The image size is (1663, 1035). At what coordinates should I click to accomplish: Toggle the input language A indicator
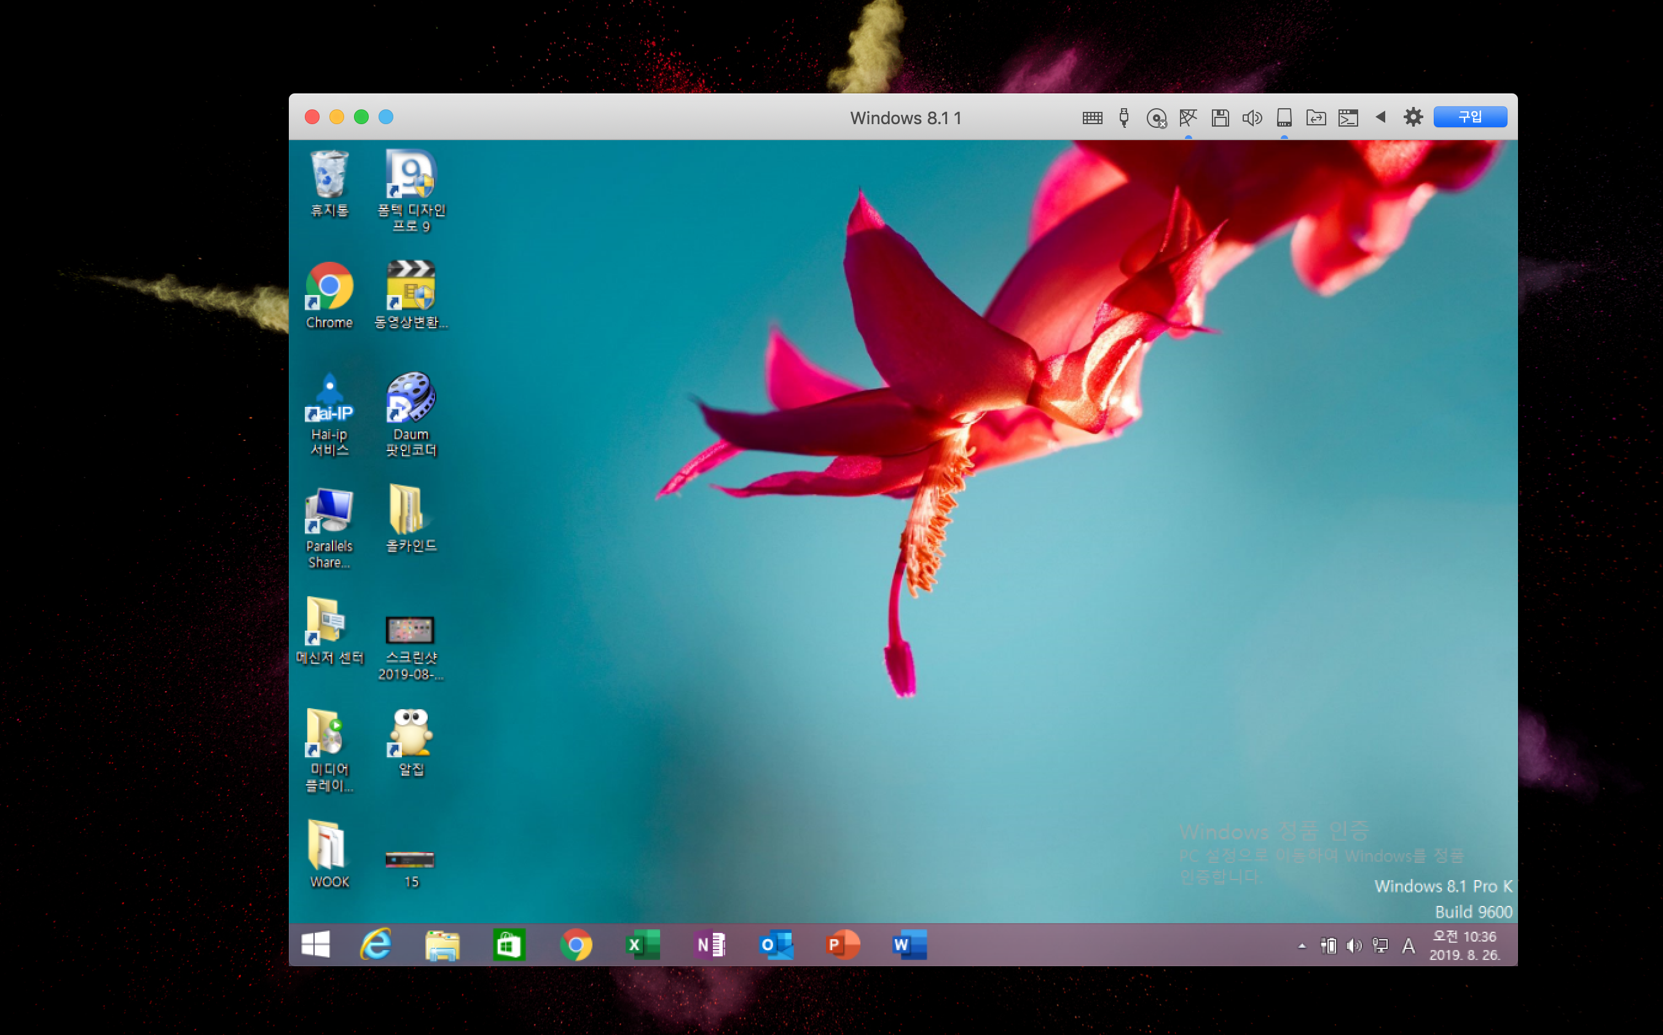[1408, 946]
